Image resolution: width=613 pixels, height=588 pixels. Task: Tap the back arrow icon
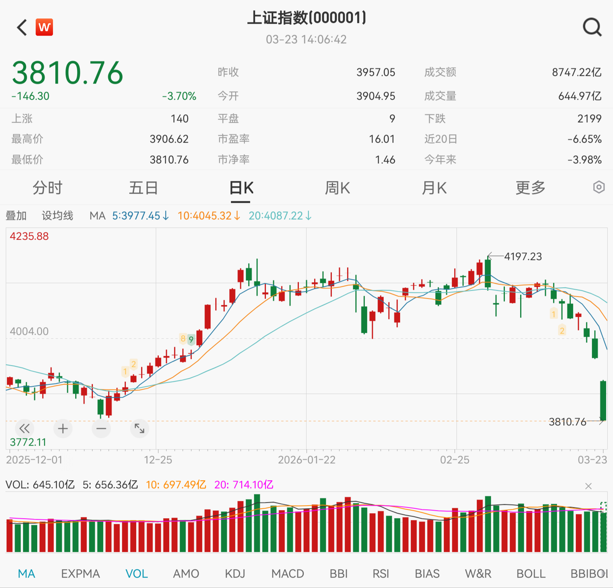point(22,28)
